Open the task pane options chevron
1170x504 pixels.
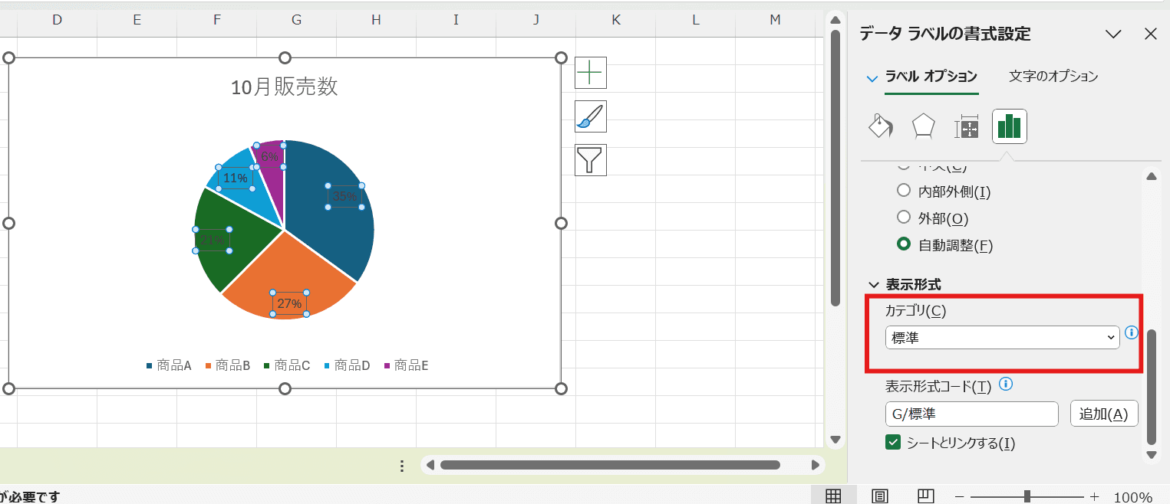pos(1113,34)
